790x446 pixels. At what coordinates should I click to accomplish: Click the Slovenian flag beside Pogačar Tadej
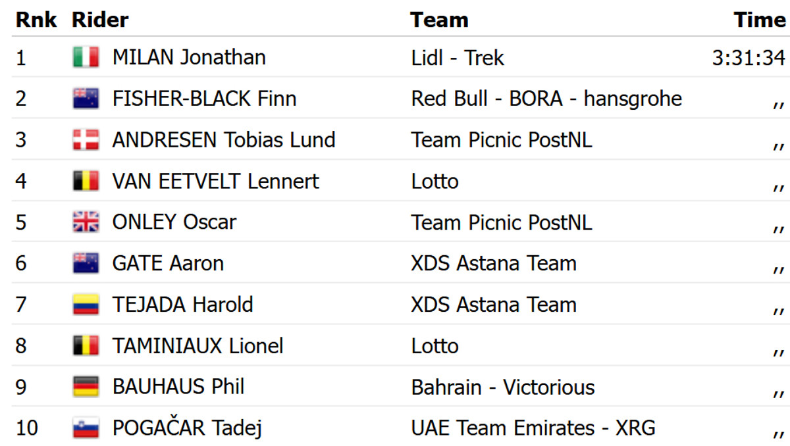coord(86,428)
